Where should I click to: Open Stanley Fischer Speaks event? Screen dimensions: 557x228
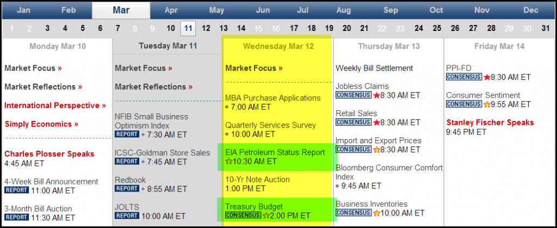pos(490,123)
